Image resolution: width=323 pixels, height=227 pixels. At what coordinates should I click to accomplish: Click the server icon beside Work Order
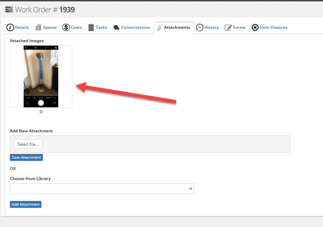[x=9, y=10]
